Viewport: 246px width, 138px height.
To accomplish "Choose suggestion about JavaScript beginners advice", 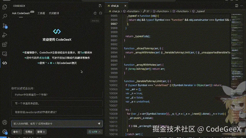I will (x=57, y=112).
